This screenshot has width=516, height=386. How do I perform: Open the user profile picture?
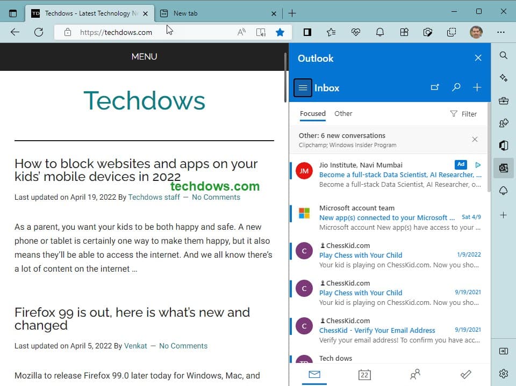click(x=476, y=32)
